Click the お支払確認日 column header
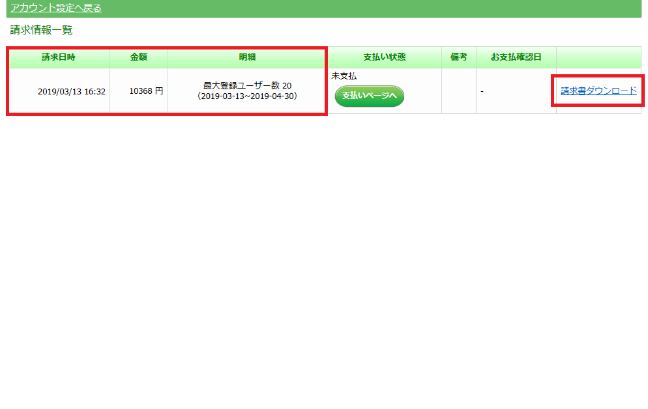The height and width of the screenshot is (409, 648). [516, 57]
